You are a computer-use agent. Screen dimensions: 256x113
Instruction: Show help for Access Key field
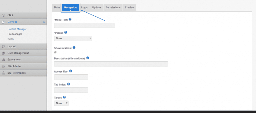pos(71,71)
